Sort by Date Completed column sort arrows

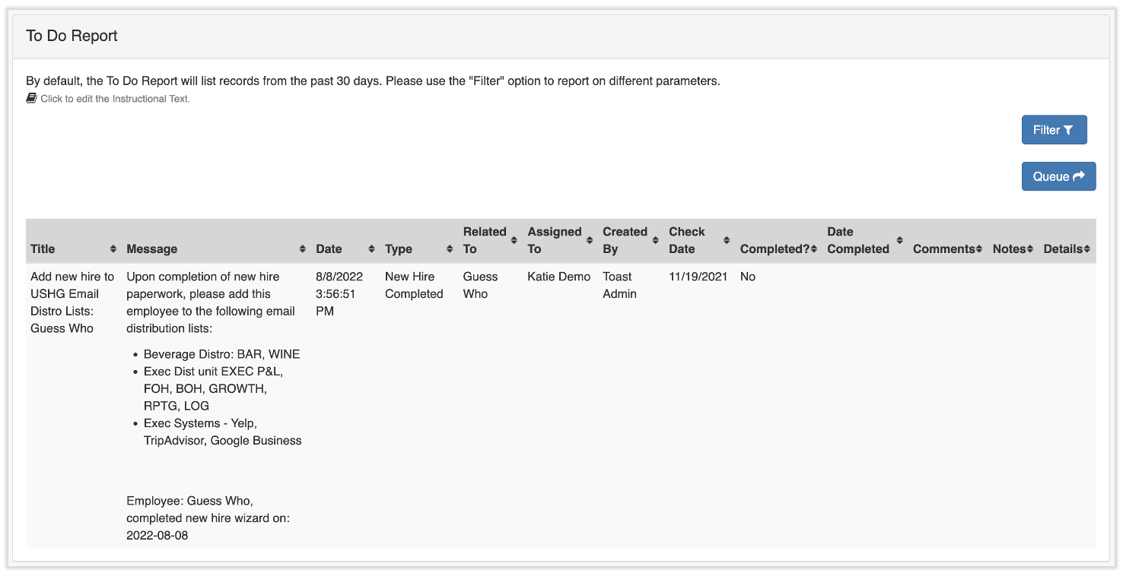pos(899,240)
